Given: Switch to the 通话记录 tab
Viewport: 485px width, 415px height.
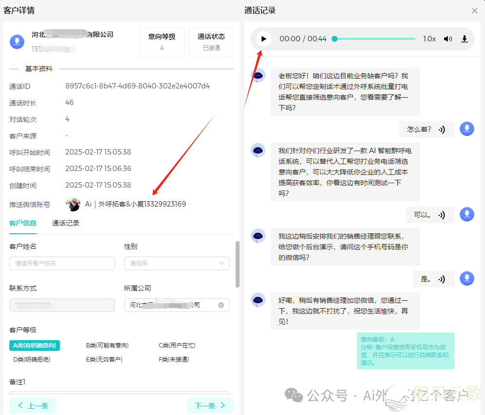Looking at the screenshot, I should tap(66, 223).
